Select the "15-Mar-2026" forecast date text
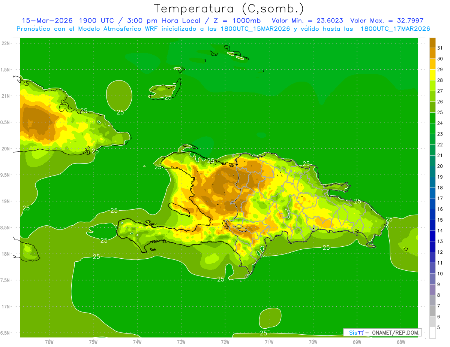This screenshot has width=450, height=347. pos(48,21)
